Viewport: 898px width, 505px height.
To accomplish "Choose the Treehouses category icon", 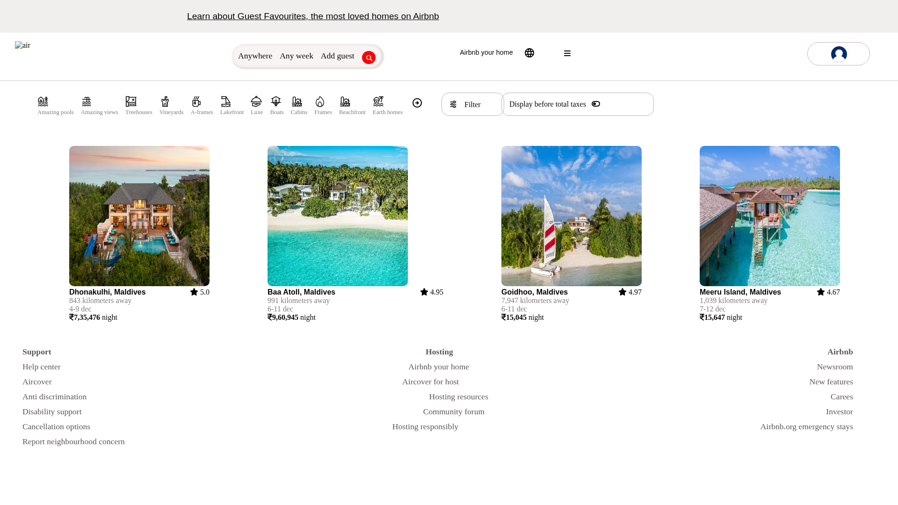I will tap(131, 101).
